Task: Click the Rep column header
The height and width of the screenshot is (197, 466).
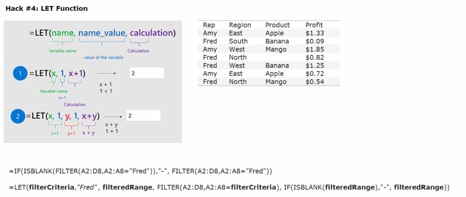Action: pos(209,25)
